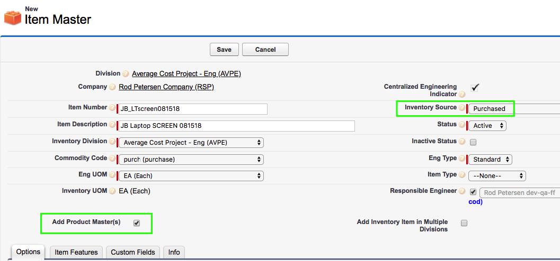The width and height of the screenshot is (560, 261).
Task: Open help bubble beside Inventory UOM label
Action: [x=112, y=191]
